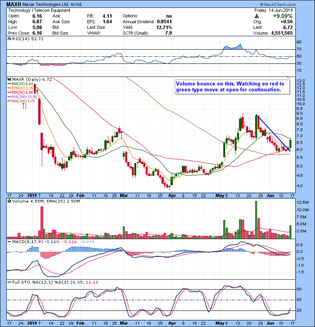Click the SCTR (Small) value 7.9
Screen dimensions: 315x327
169,33
